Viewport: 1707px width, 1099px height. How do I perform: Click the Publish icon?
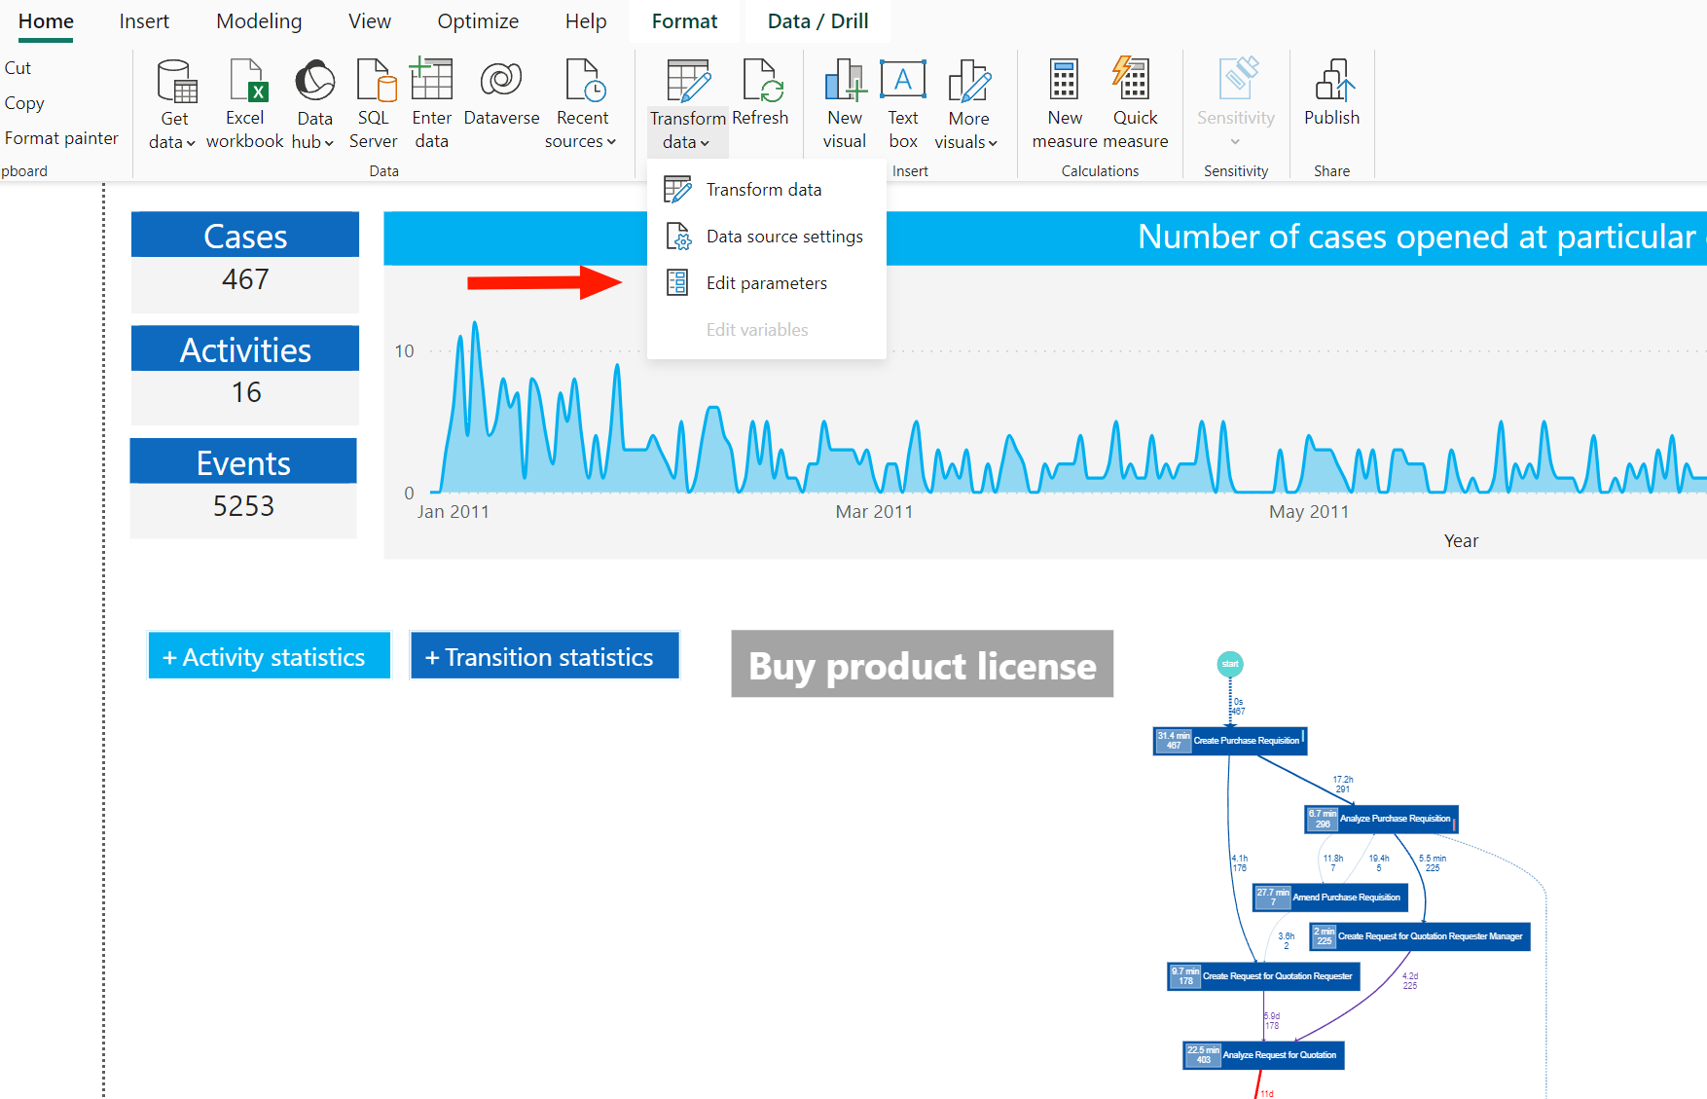(x=1334, y=80)
